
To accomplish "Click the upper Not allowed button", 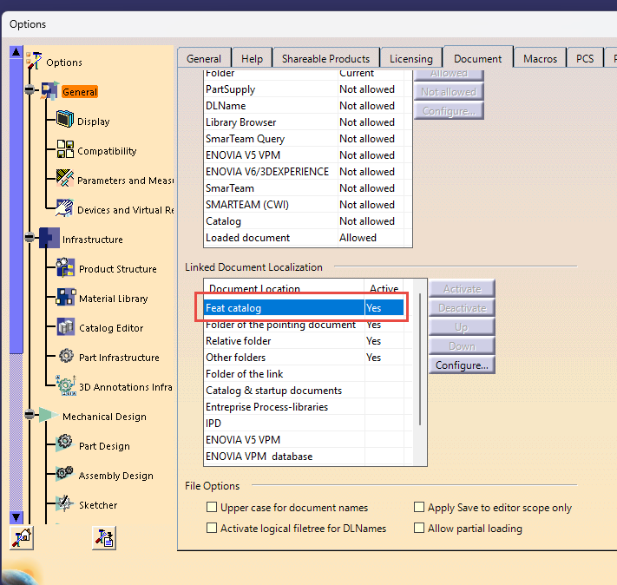I will pyautogui.click(x=449, y=92).
